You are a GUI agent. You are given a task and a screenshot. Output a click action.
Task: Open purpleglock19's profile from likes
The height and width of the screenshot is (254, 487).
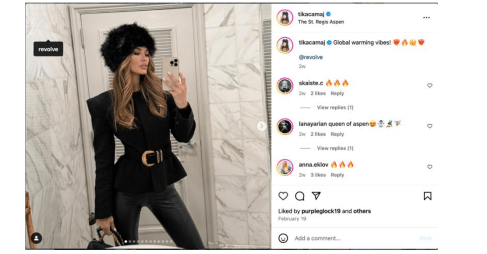321,211
